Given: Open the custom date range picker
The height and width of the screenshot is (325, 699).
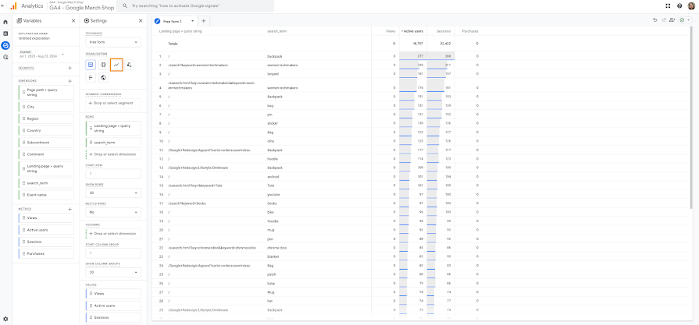Looking at the screenshot, I should tap(41, 54).
